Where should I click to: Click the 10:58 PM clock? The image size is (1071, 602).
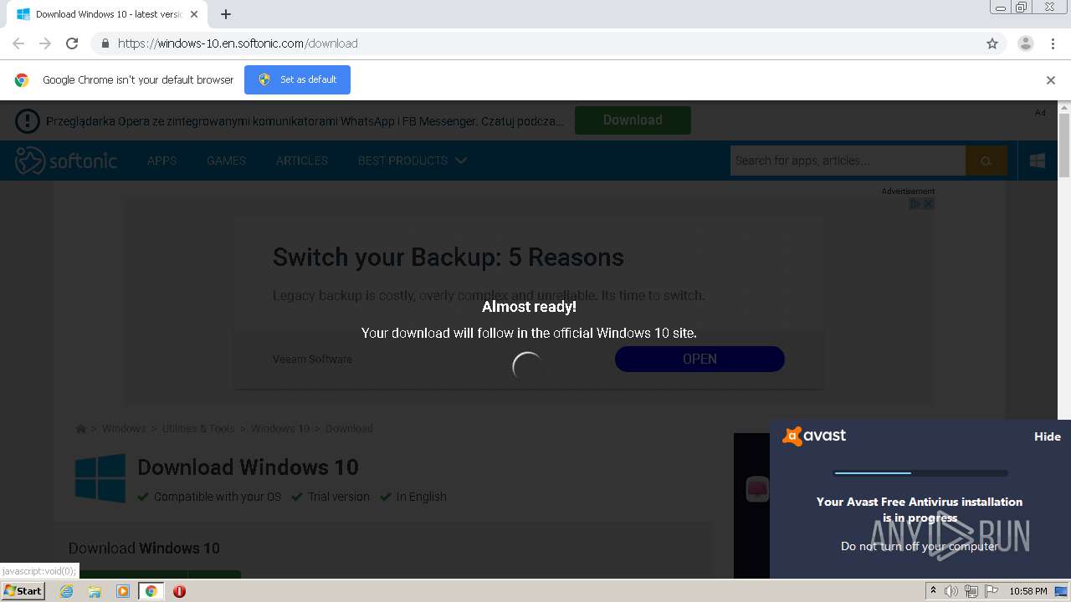click(x=1028, y=591)
